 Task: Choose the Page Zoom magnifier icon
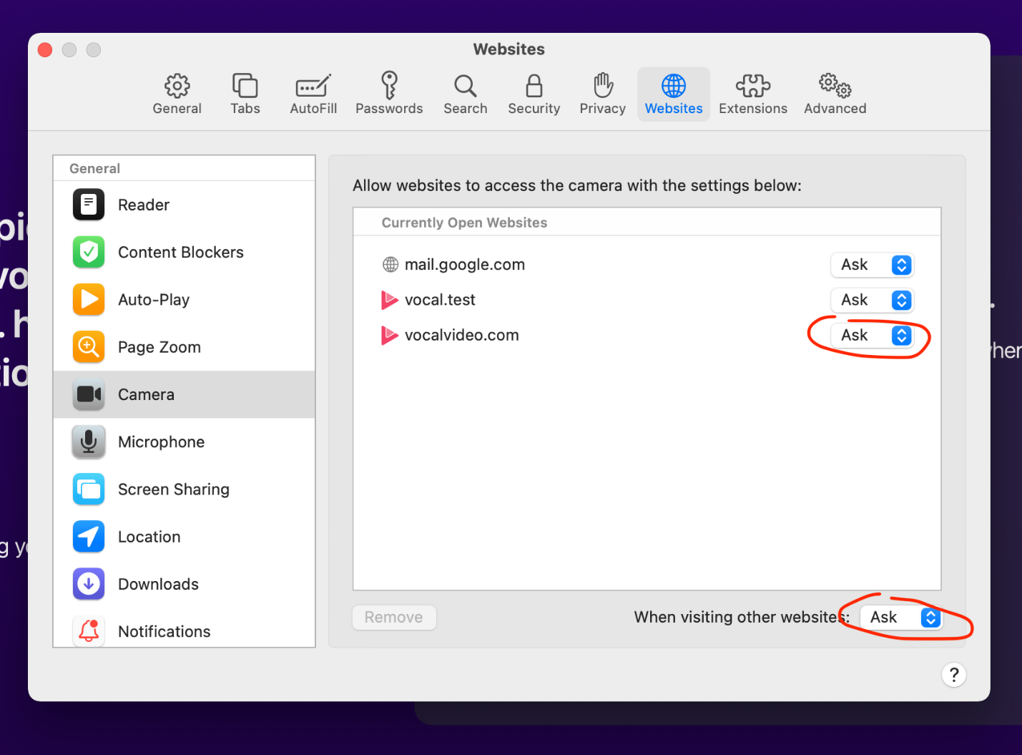(89, 347)
